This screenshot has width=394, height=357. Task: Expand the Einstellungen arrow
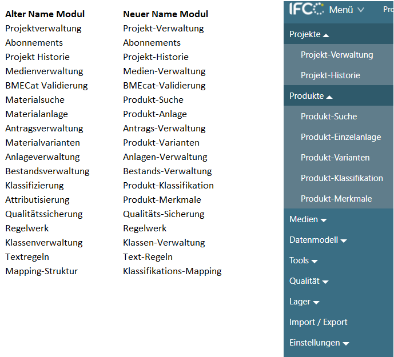(346, 344)
